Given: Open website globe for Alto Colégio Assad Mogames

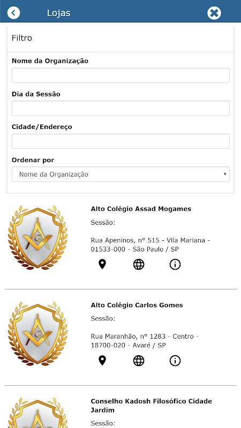Looking at the screenshot, I should tap(139, 264).
